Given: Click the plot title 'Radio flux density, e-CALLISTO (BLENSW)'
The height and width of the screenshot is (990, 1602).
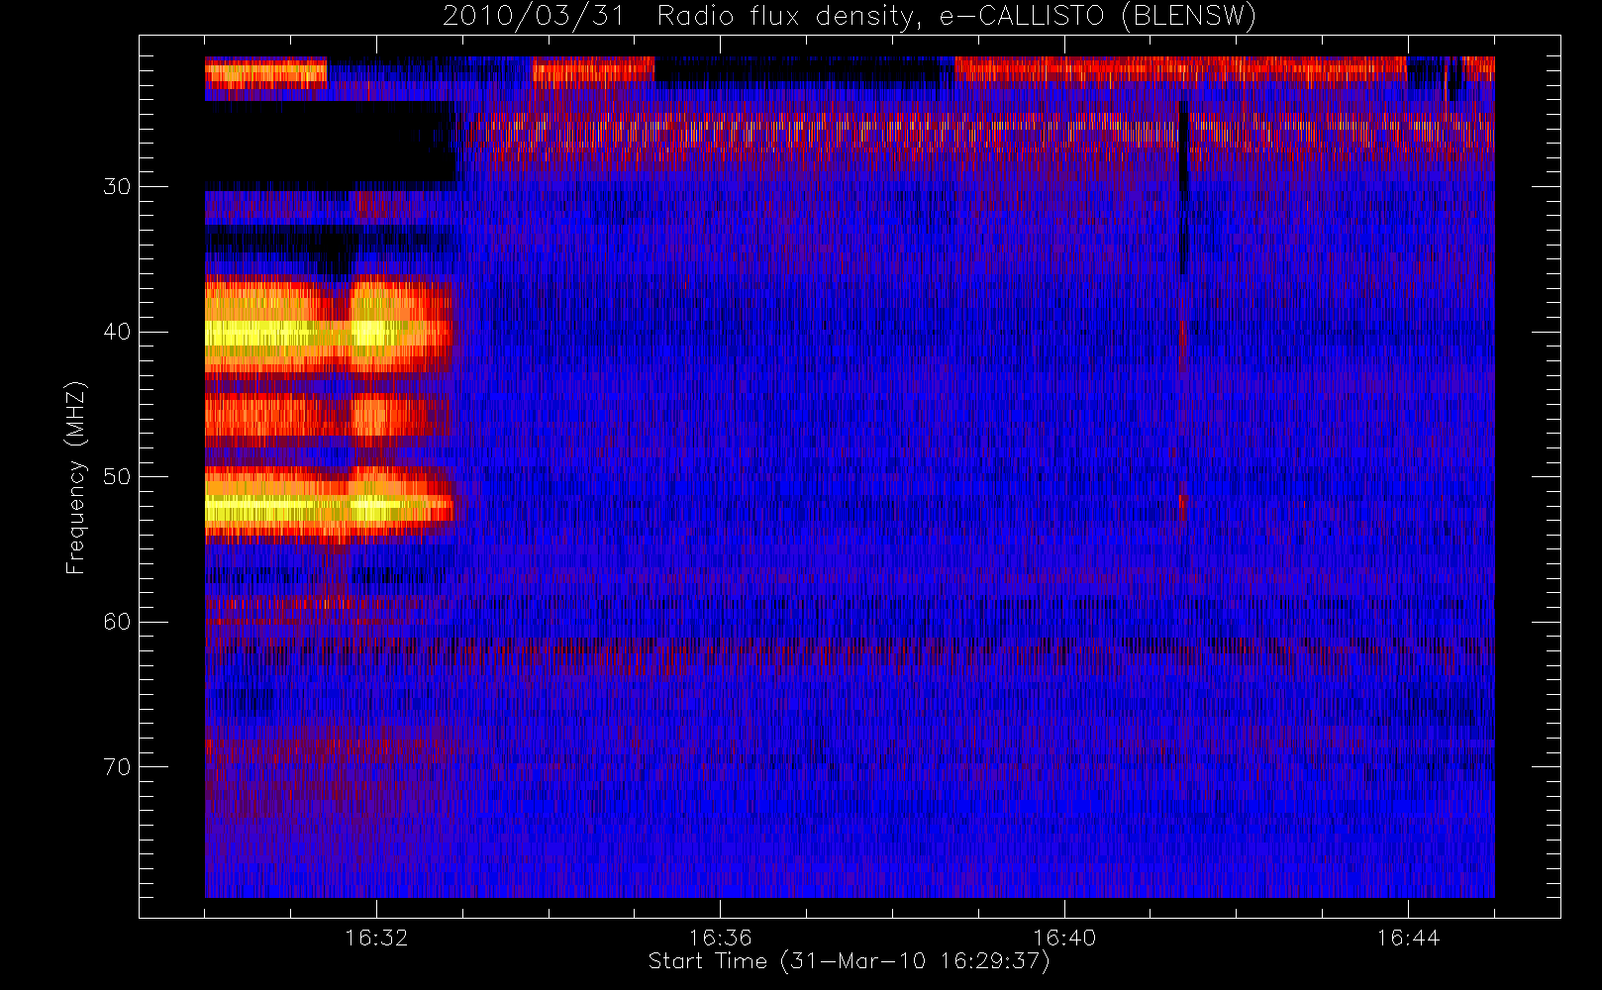Looking at the screenshot, I should [956, 17].
